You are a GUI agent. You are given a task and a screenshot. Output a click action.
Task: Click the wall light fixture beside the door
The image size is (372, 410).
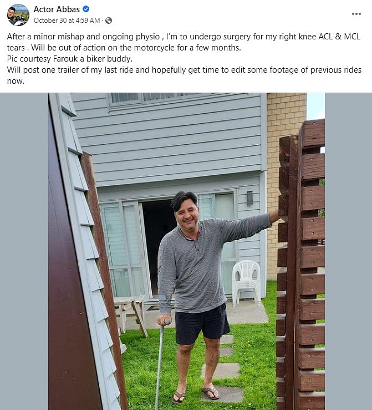point(249,198)
